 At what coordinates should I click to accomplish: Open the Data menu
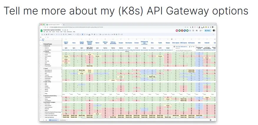click(x=61, y=32)
